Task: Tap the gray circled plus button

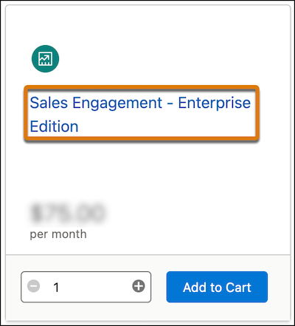Action: 139,286
